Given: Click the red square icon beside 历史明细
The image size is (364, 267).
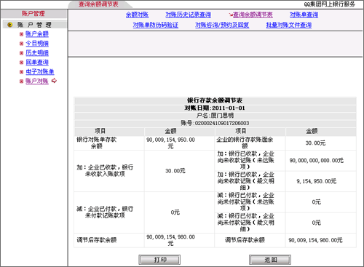Looking at the screenshot, I should [21, 53].
